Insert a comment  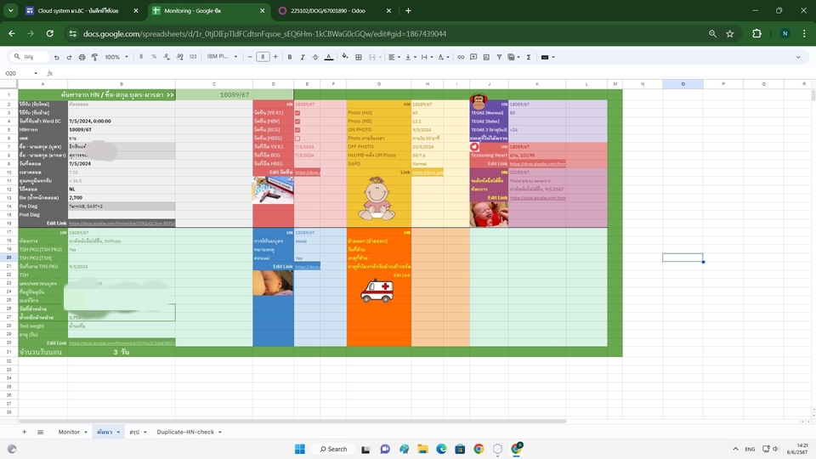473,57
